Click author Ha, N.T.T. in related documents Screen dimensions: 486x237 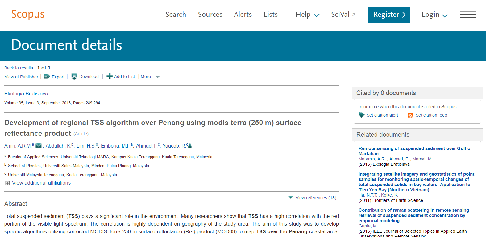pyautogui.click(x=368, y=195)
